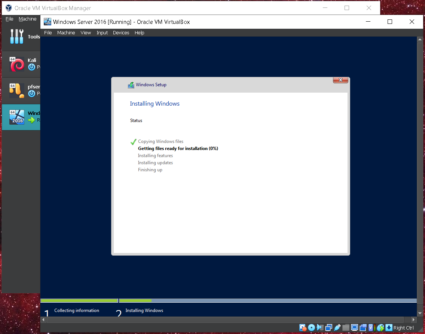This screenshot has width=425, height=334.
Task: Open Machine menu in VM window
Action: (x=66, y=33)
